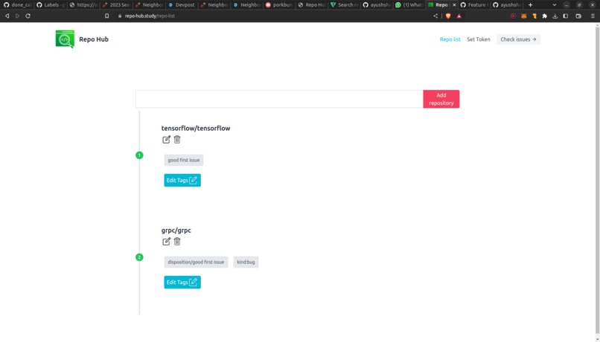Click the tensorflow/tensorflow heading
The image size is (600, 342).
coord(196,129)
